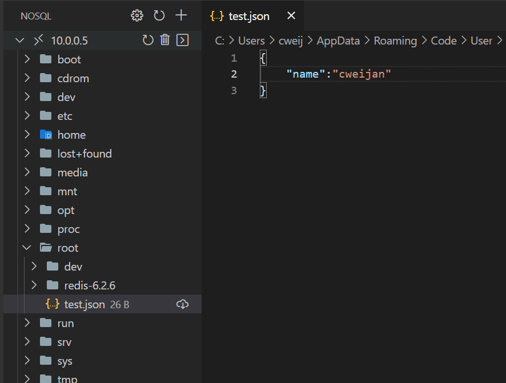
Task: Refresh the NOSQL panel list
Action: tap(159, 15)
